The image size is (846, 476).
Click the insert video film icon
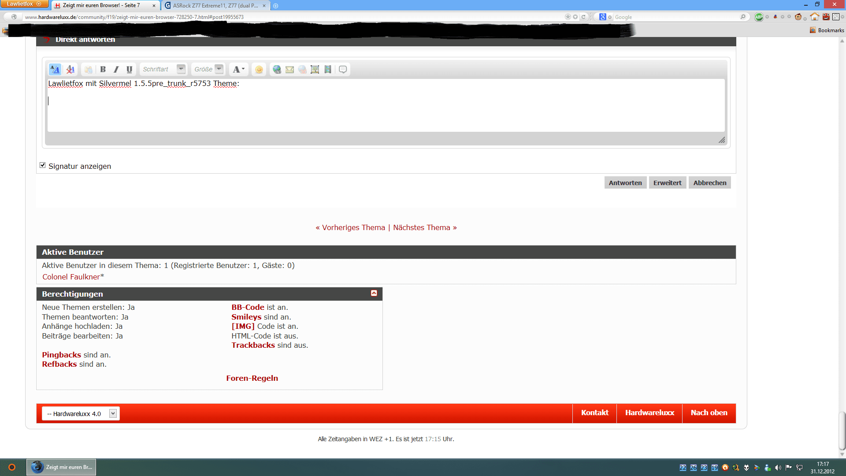pyautogui.click(x=327, y=69)
